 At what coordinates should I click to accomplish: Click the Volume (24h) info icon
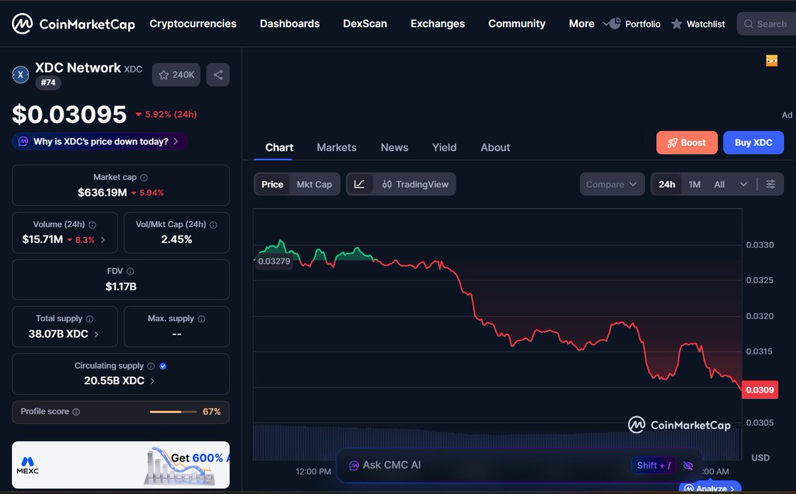click(92, 225)
